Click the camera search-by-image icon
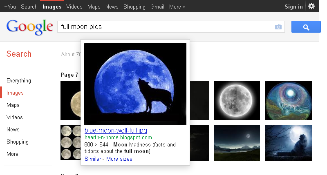Image resolution: width=327 pixels, height=175 pixels. click(278, 27)
